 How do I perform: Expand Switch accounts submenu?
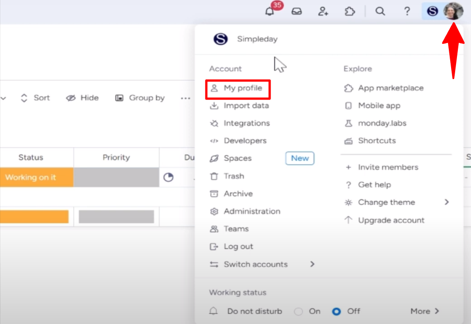coord(255,264)
